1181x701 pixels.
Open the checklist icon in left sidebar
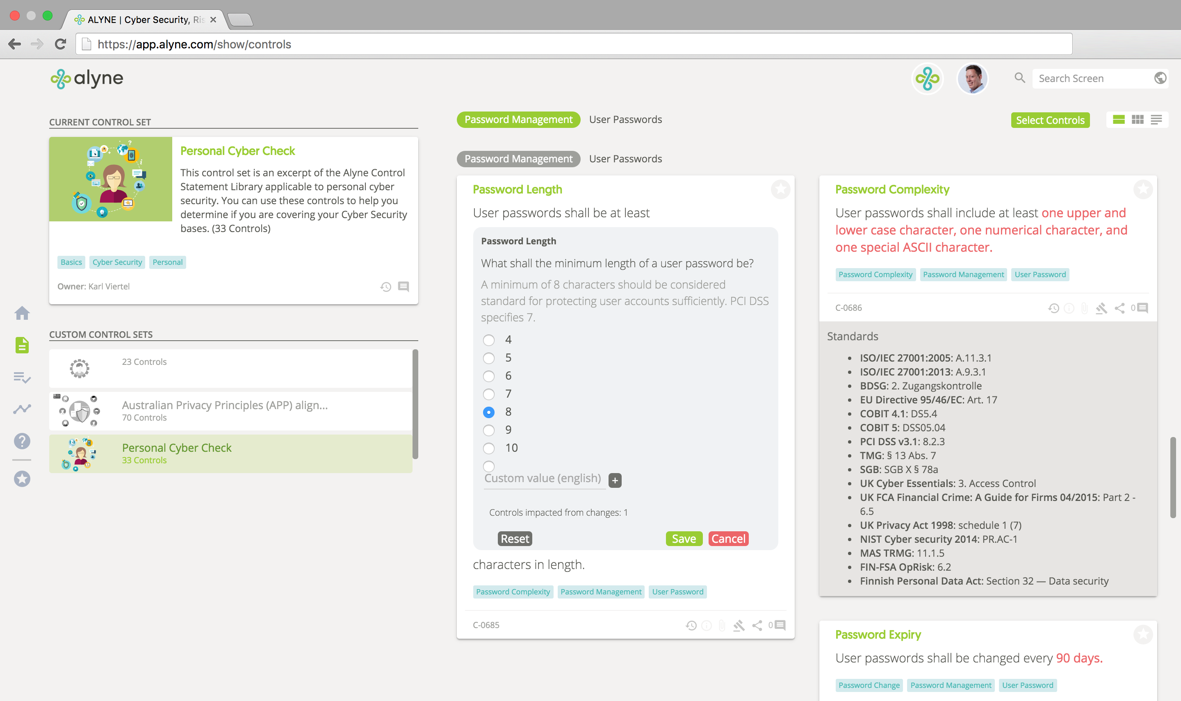pyautogui.click(x=22, y=378)
